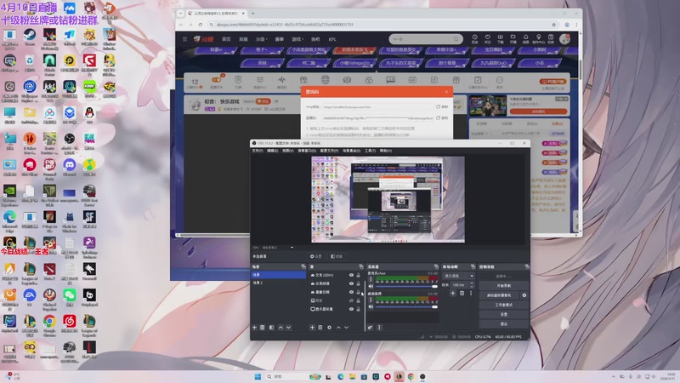Open Chrome tab search chevron at top left

(181, 13)
